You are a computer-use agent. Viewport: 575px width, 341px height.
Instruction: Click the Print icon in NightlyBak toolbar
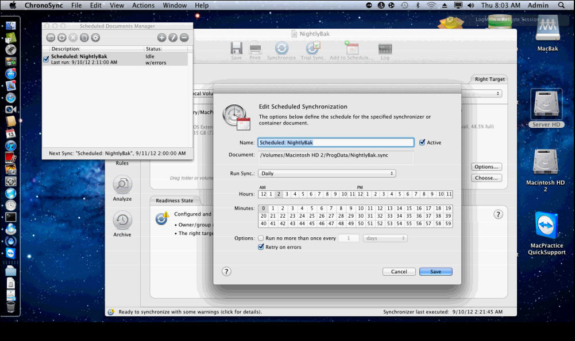[x=255, y=49]
